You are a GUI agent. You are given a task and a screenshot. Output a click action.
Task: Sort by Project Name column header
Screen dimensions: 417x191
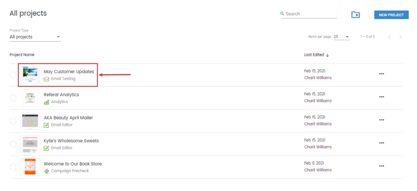point(22,55)
